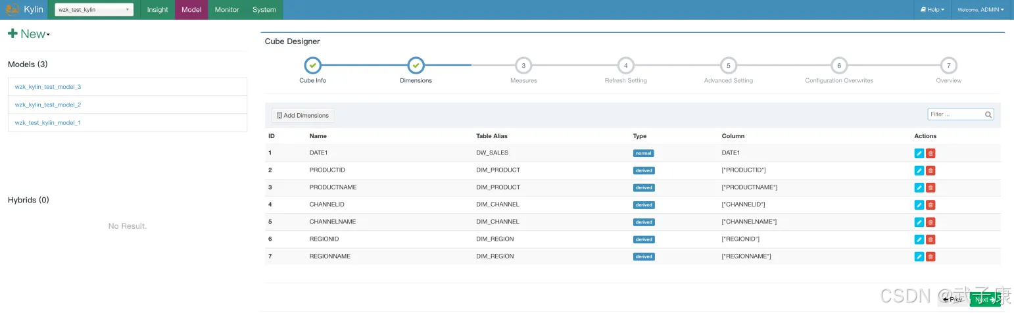Open model wzk_kylin_test_model_3
Viewport: 1014px width, 313px height.
coord(48,87)
